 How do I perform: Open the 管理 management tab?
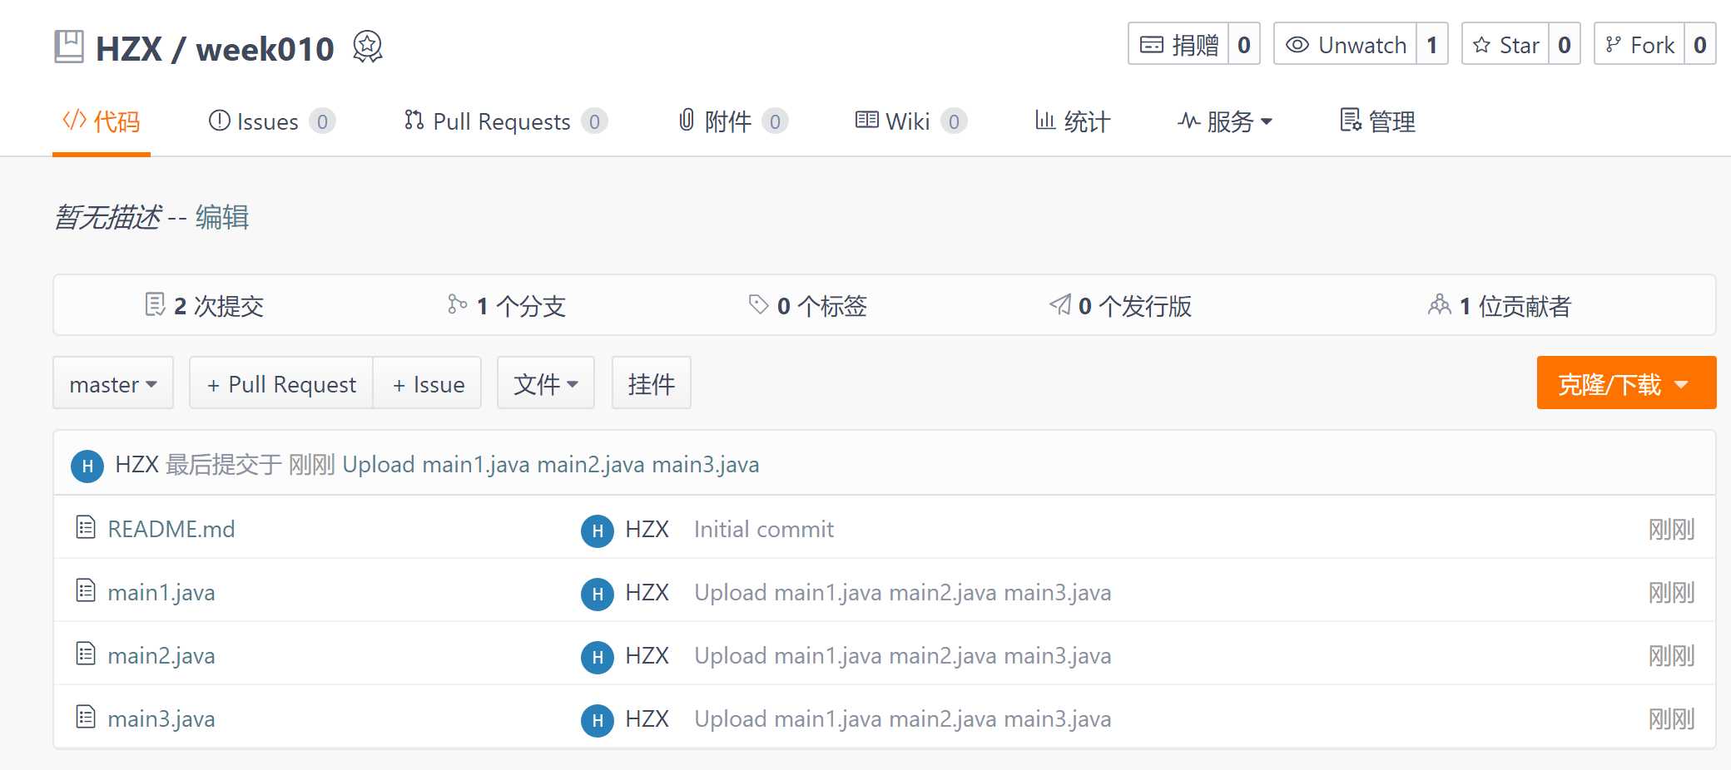(1377, 121)
